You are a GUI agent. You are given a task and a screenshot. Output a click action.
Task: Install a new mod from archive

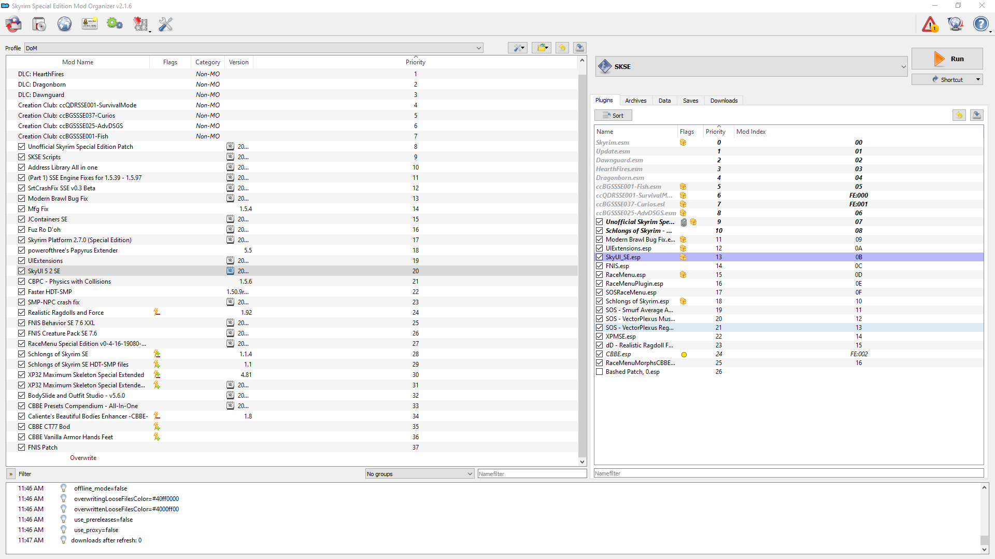(x=39, y=24)
